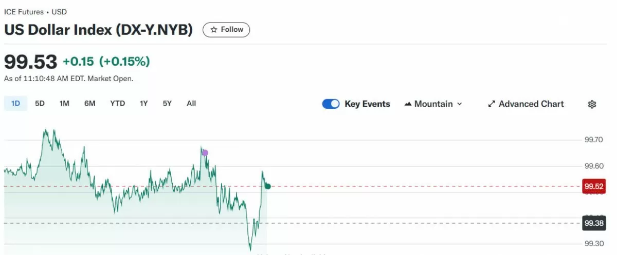
Task: Click the US Dollar Index title
Action: click(98, 30)
